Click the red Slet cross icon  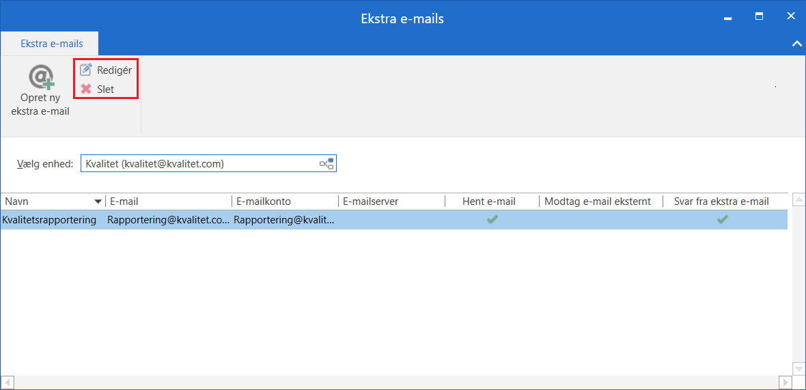coord(86,89)
